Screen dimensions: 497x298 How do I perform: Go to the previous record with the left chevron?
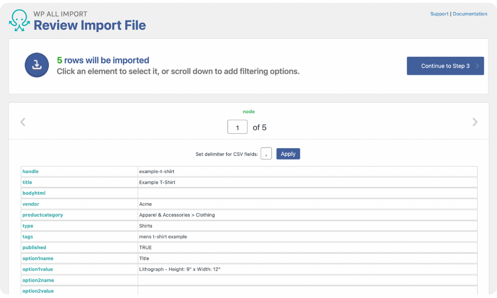[x=23, y=122]
